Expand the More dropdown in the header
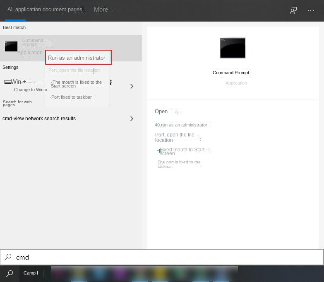Screen dimensions: 324x282 pyautogui.click(x=101, y=10)
